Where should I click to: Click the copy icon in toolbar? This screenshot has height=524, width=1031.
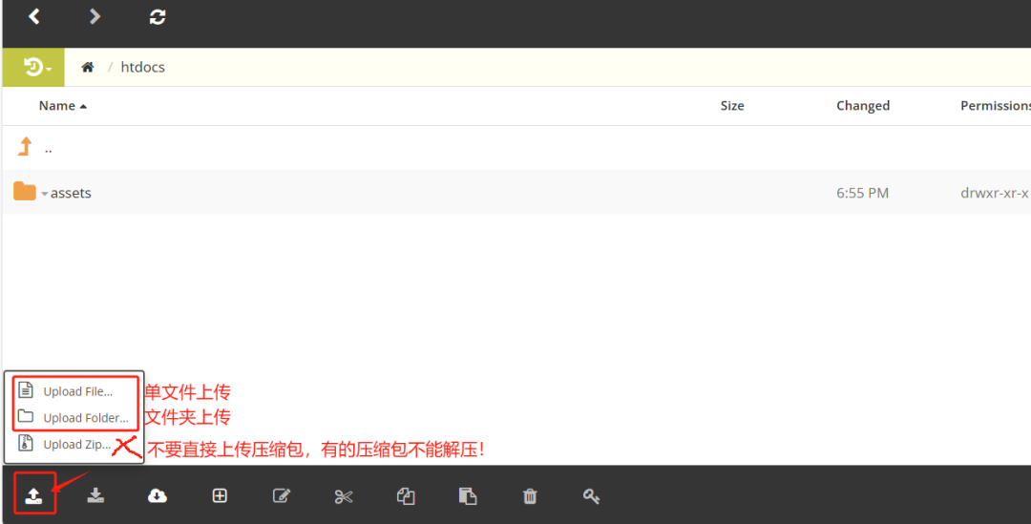pyautogui.click(x=406, y=495)
